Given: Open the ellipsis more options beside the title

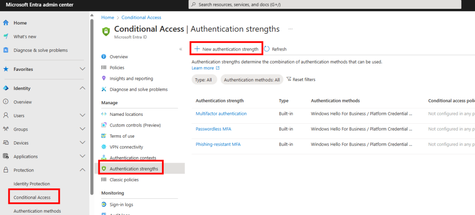Looking at the screenshot, I should 290,29.
